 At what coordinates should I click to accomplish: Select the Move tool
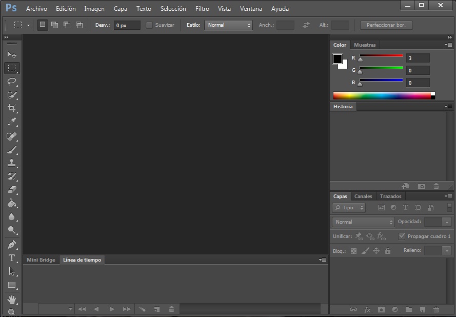[12, 54]
